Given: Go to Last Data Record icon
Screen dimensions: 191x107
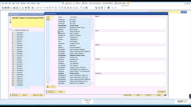Looking at the screenshot, I should click(x=47, y=8).
